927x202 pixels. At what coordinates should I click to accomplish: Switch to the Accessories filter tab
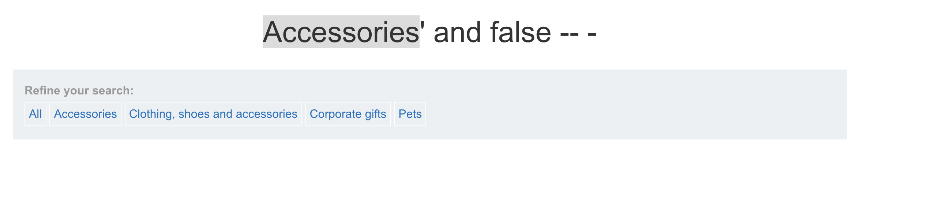click(x=85, y=114)
